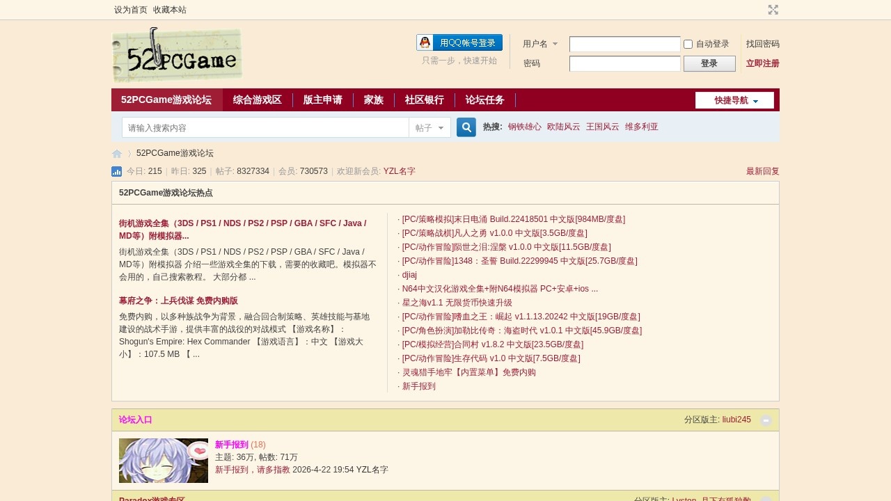Screen dimensions: 891x501
Task: Open the forum statistics chart icon
Action: coord(116,171)
